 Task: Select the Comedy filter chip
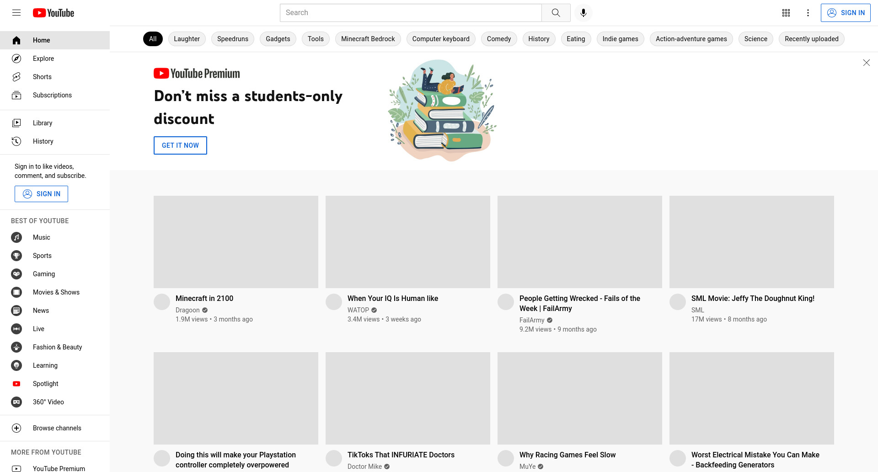click(x=499, y=39)
